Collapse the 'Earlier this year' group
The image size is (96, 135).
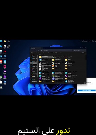pos(39,55)
